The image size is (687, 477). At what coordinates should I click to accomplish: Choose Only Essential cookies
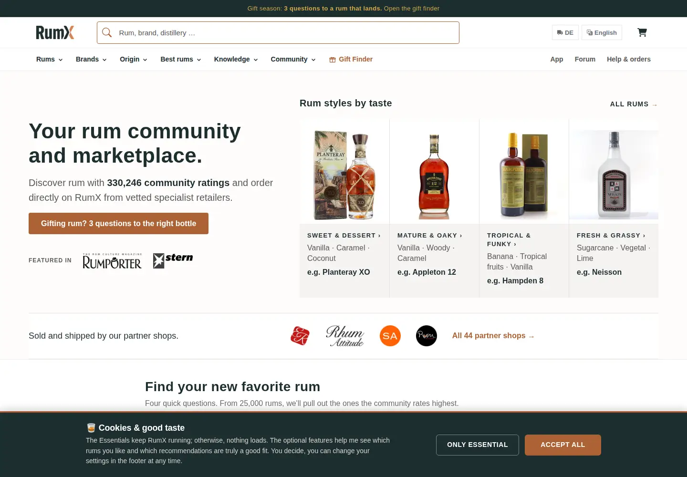[x=478, y=445]
